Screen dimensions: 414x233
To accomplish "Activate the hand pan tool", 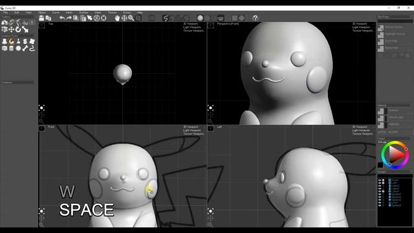I will click(117, 18).
